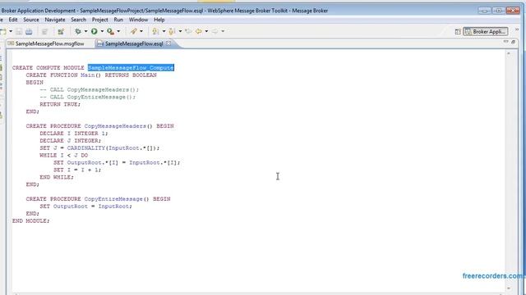Click the green puzzle-piece icon in the toolbar
The height and width of the screenshot is (295, 526).
point(61,31)
